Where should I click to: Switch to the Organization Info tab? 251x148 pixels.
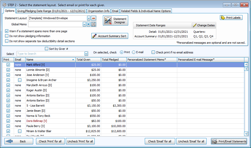click(99, 11)
